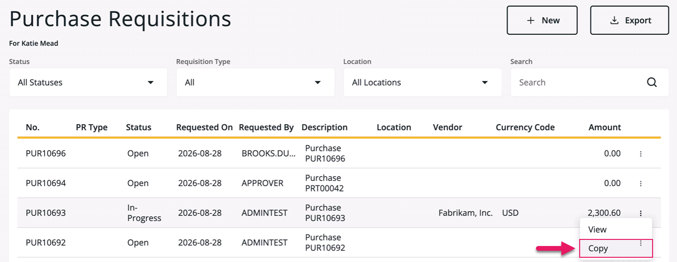Click the Purchase Requisitions page title
677x262 pixels.
pos(120,20)
